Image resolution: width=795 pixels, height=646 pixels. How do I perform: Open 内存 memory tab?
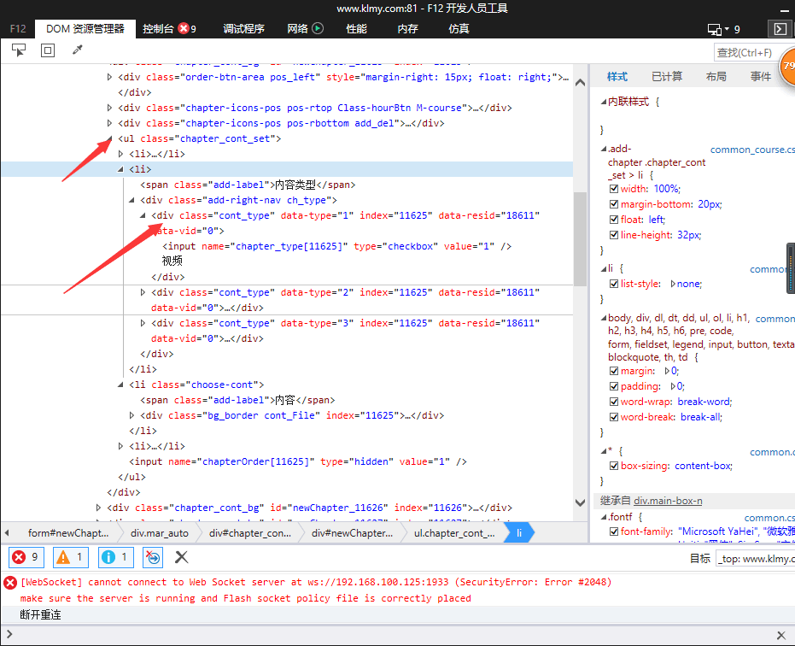pos(407,29)
